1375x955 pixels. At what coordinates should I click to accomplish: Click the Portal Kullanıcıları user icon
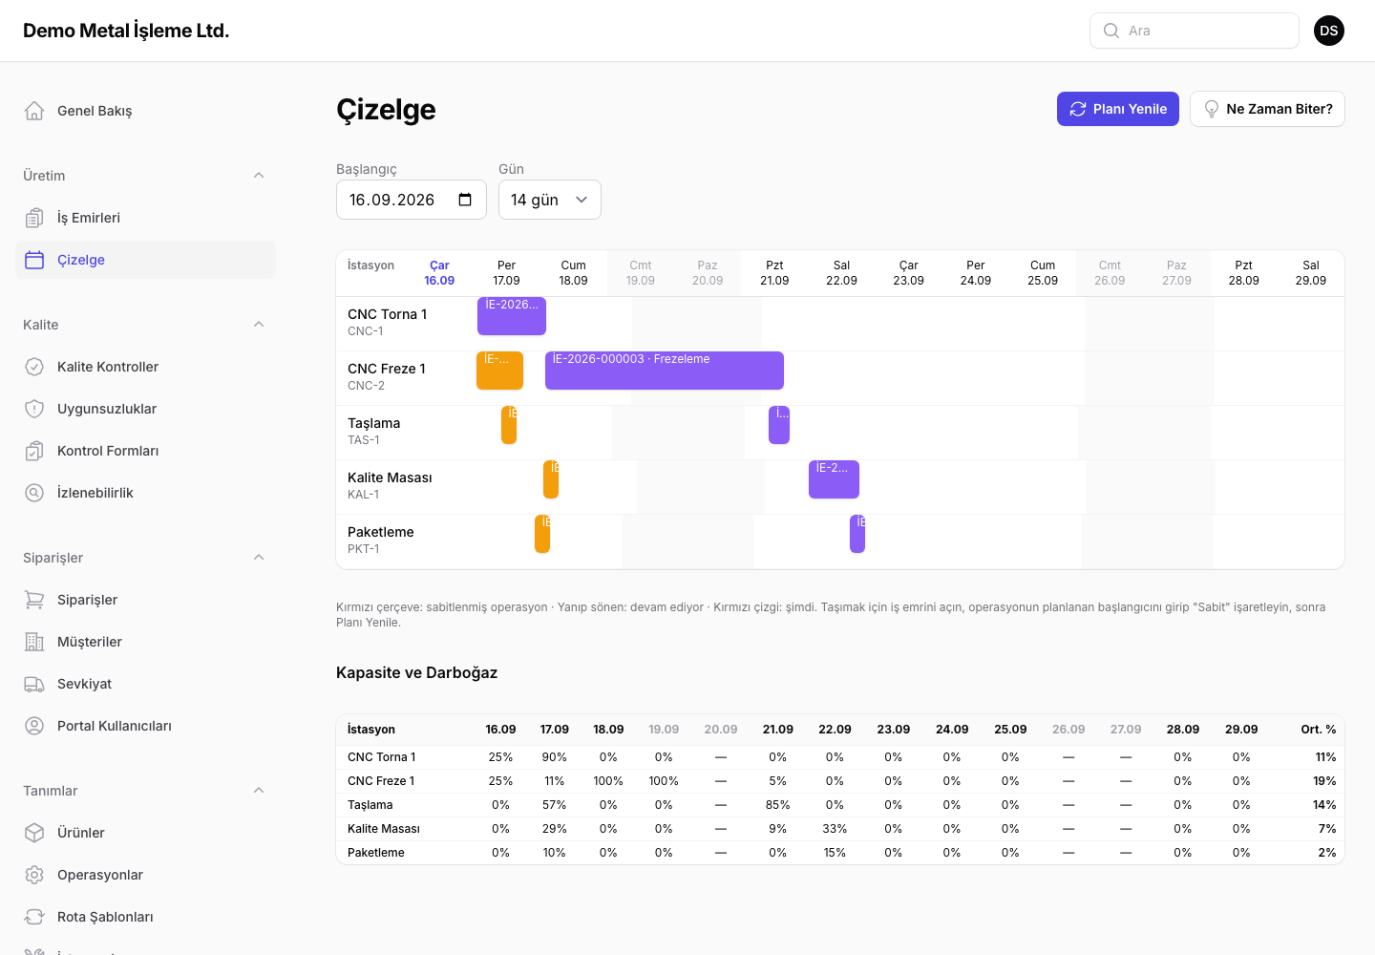point(34,726)
